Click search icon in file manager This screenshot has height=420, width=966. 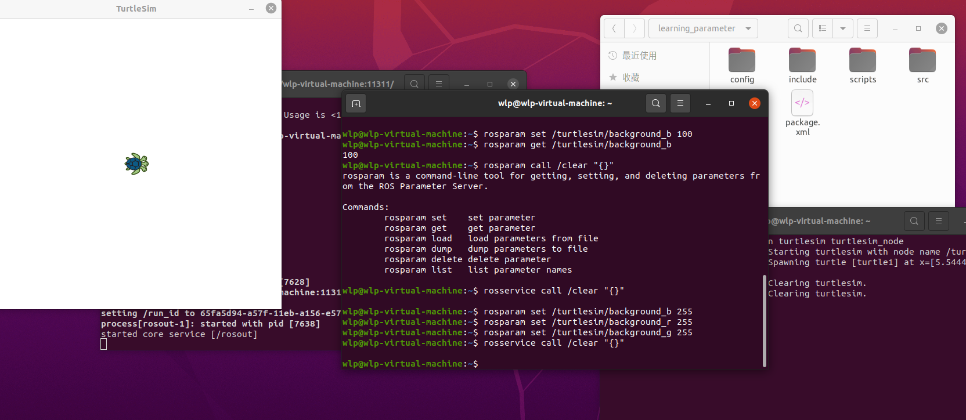pos(798,28)
